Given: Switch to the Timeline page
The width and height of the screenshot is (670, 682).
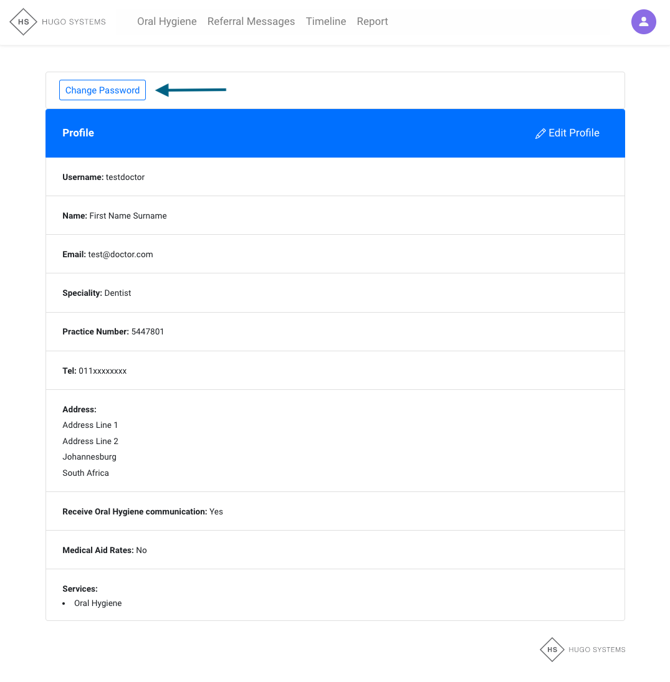Looking at the screenshot, I should coord(326,22).
